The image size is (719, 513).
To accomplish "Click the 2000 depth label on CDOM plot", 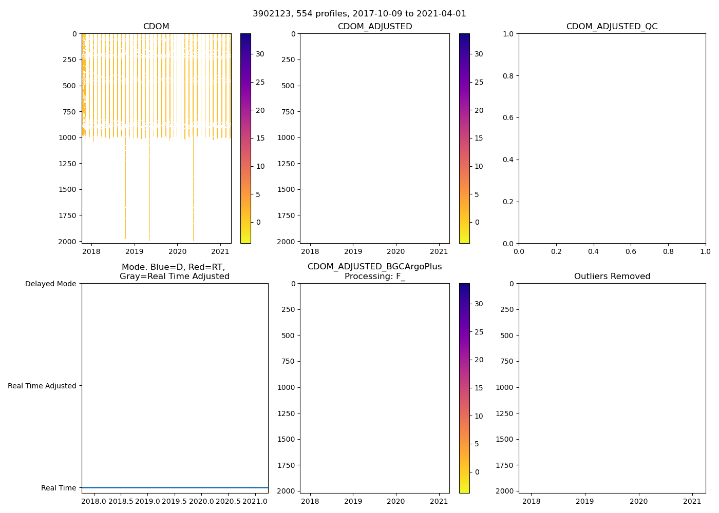I will click(x=69, y=241).
